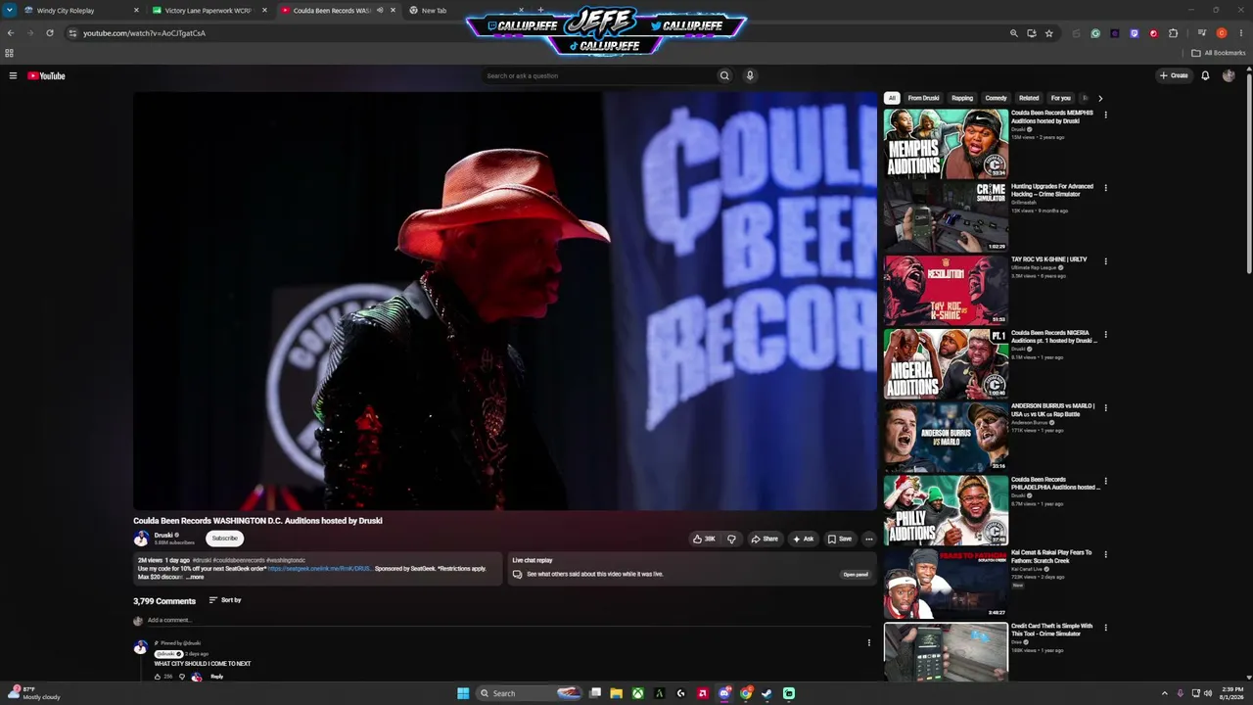Like the pinned comment by Druski

(158, 677)
